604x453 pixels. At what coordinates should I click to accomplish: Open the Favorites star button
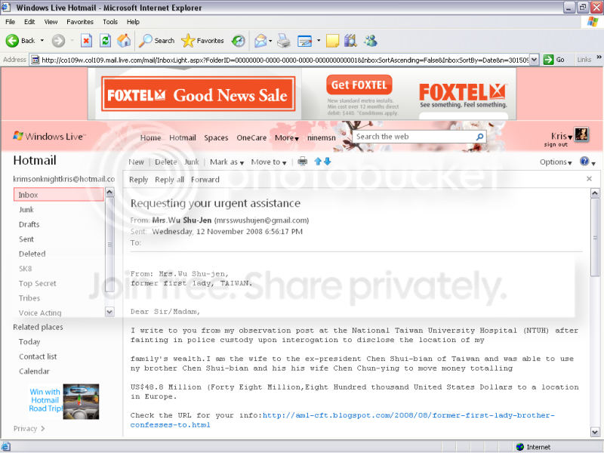[x=202, y=41]
